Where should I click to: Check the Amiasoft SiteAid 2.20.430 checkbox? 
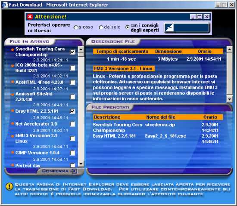73,97
